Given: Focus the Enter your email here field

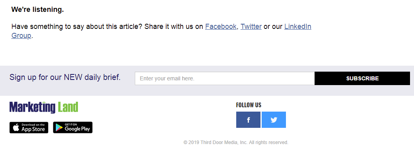Looking at the screenshot, I should pos(225,78).
